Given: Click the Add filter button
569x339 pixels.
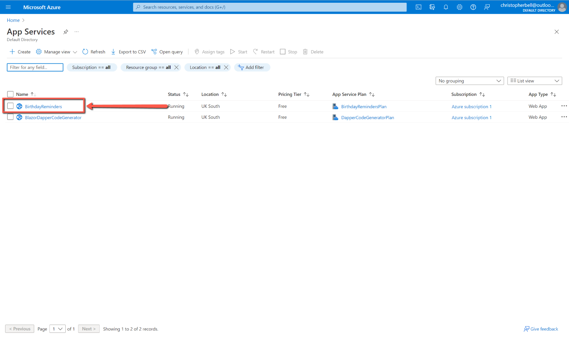Looking at the screenshot, I should [252, 67].
